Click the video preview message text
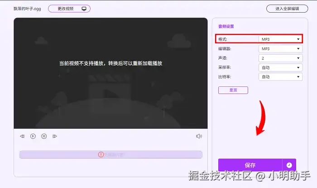This screenshot has width=317, height=188. pos(111,63)
